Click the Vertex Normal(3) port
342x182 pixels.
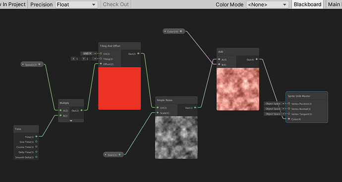pyautogui.click(x=289, y=109)
